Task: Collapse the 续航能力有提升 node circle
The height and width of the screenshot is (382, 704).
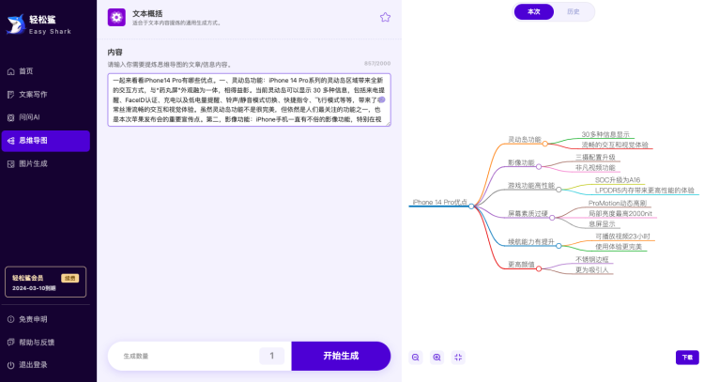Action: 559,246
